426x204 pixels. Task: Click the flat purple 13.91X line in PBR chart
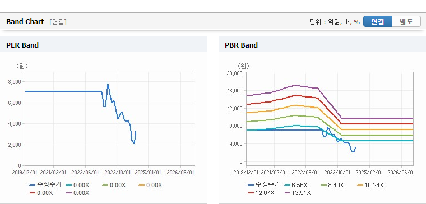pos(378,118)
